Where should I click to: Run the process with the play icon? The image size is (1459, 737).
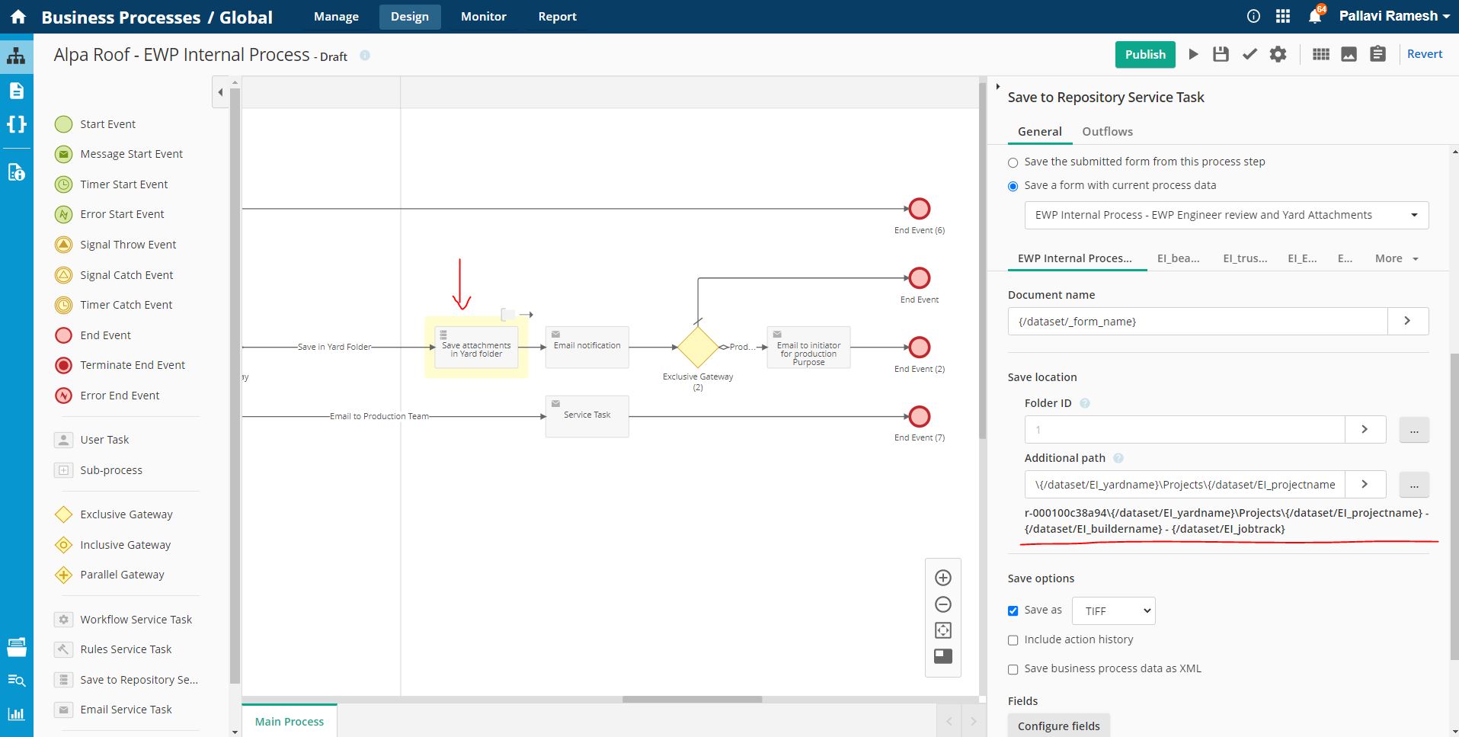pyautogui.click(x=1193, y=54)
